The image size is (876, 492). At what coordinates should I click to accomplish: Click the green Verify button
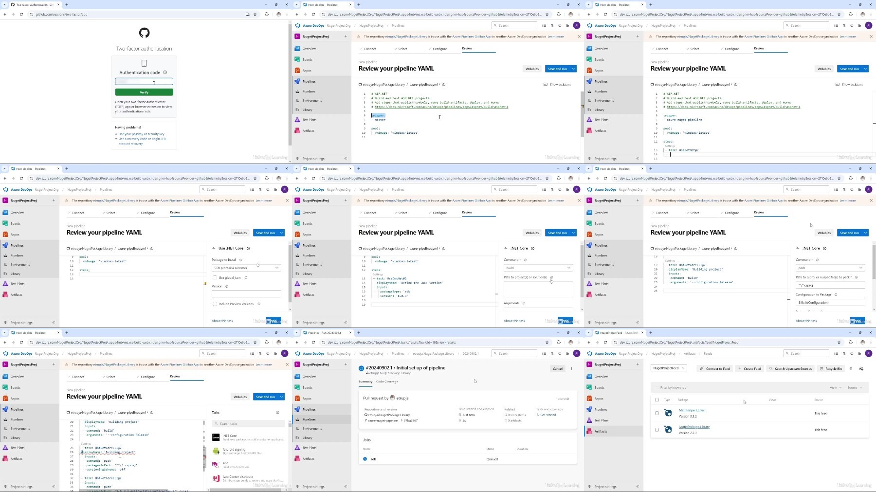pos(144,92)
